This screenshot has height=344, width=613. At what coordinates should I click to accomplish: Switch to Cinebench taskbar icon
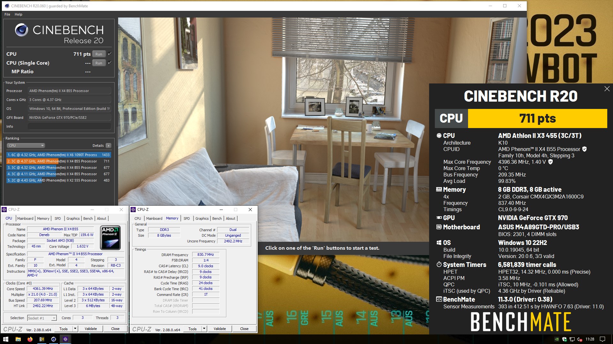pyautogui.click(x=53, y=339)
